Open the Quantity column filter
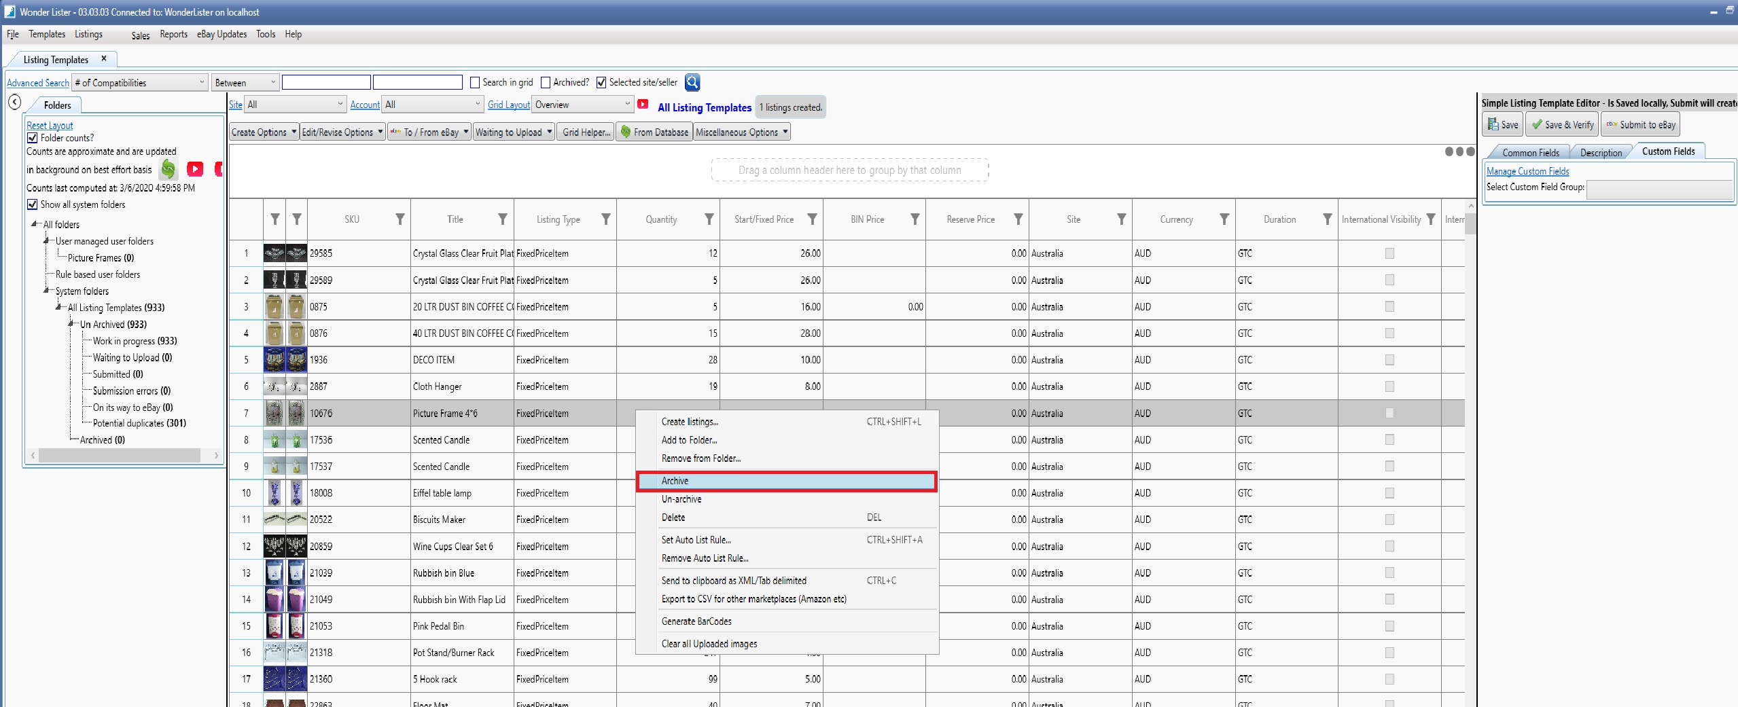This screenshot has height=707, width=1738. tap(709, 219)
